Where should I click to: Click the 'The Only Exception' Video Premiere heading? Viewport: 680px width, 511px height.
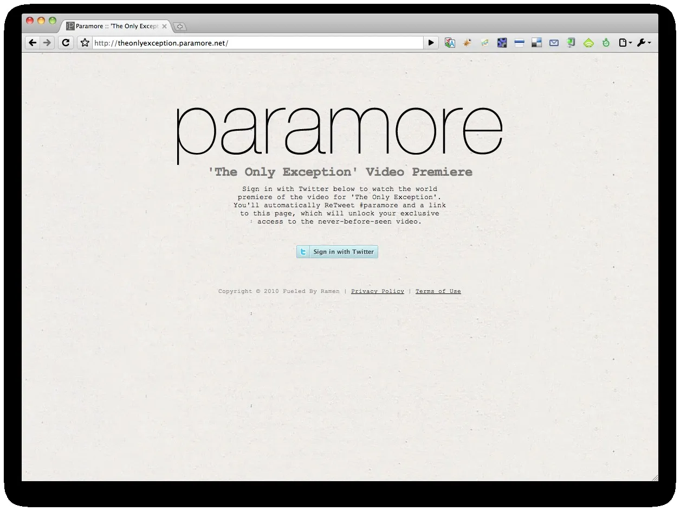(340, 172)
